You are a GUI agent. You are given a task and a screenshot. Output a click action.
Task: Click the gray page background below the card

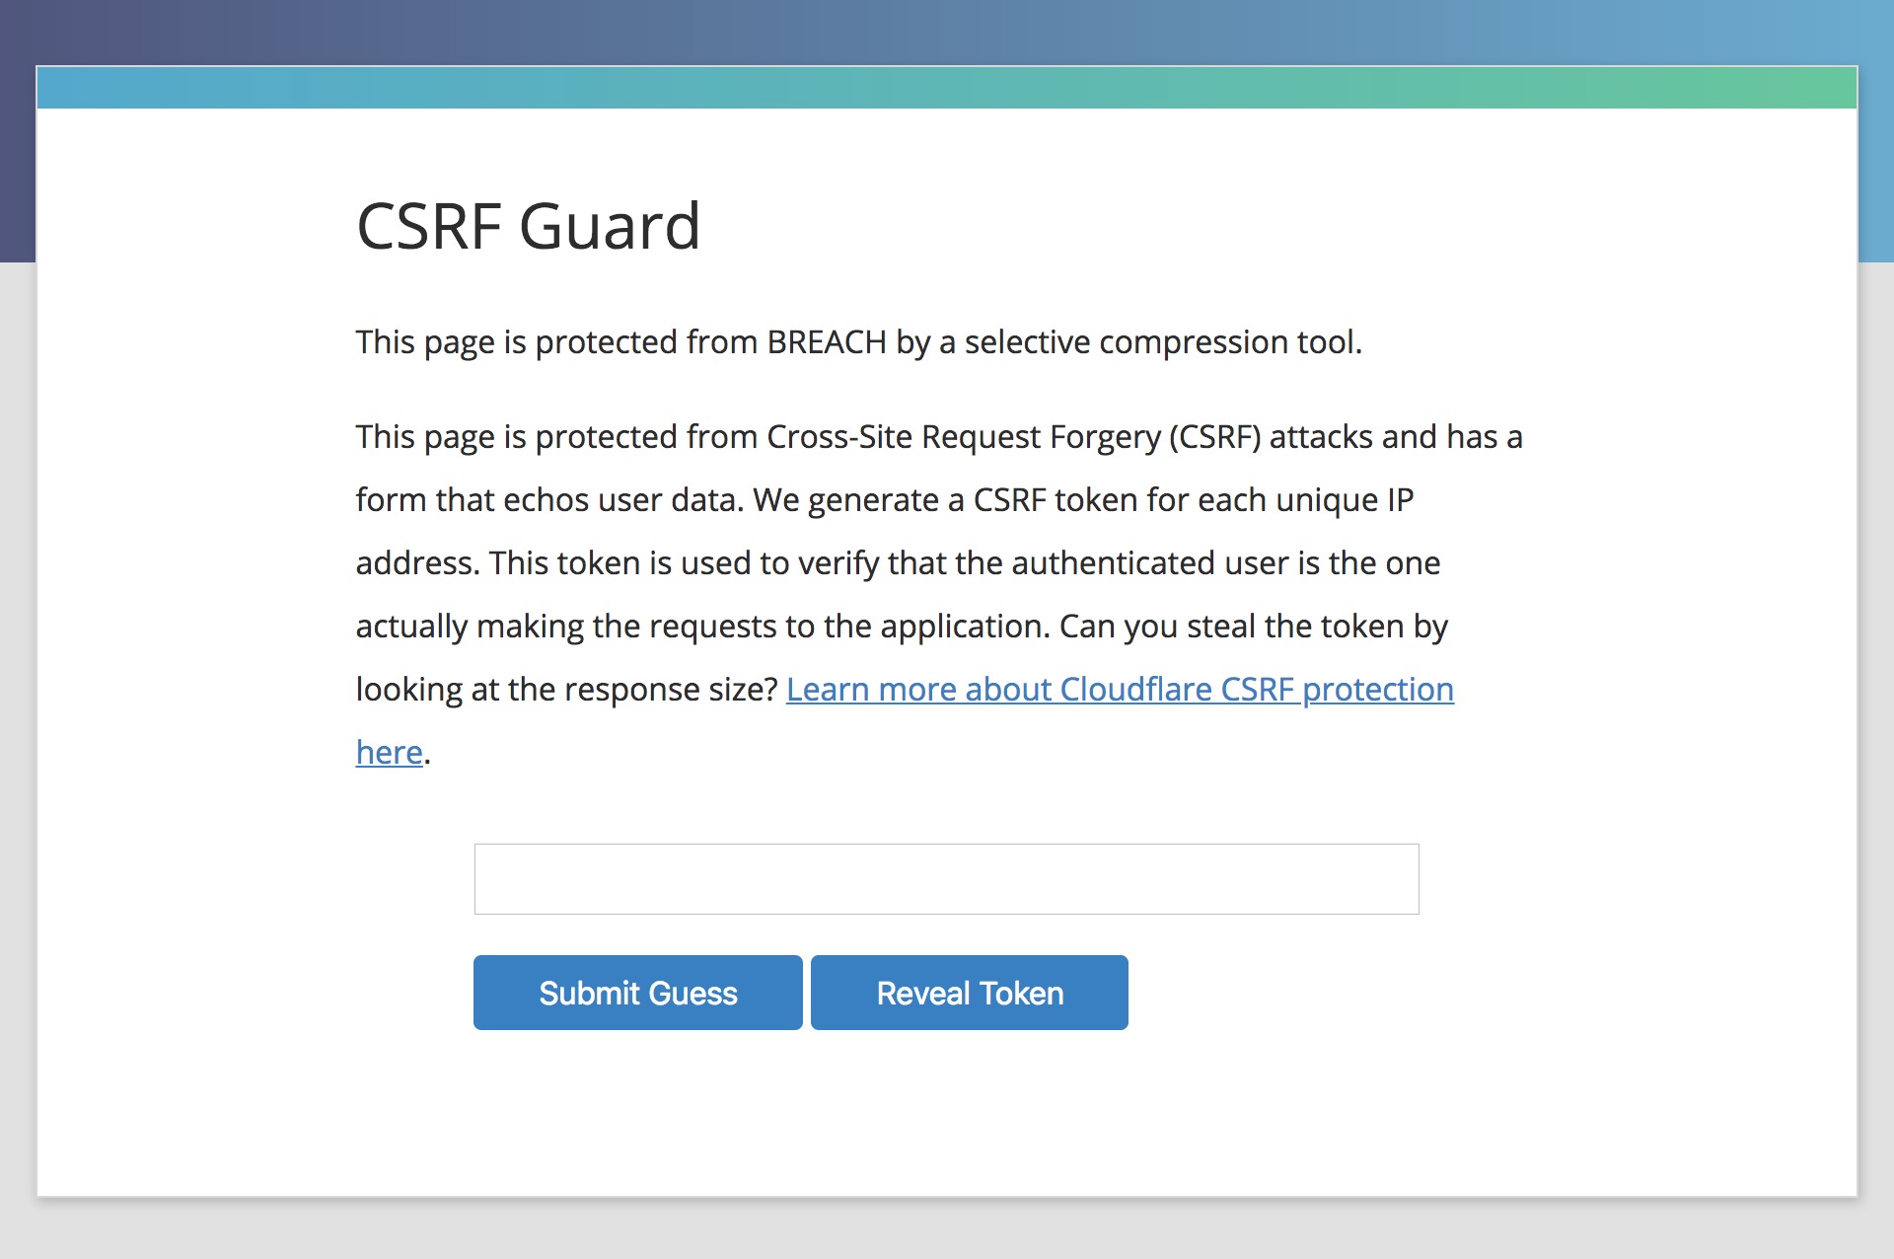(x=947, y=1229)
